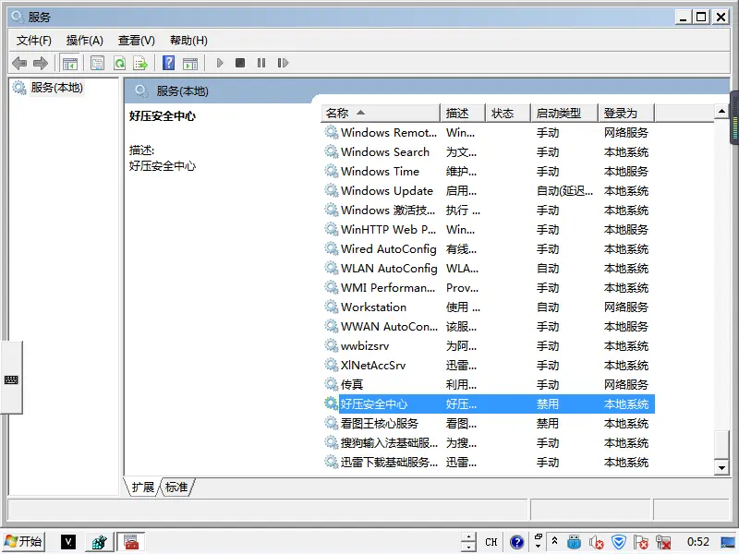Click the Pause Service icon
Image resolution: width=739 pixels, height=554 pixels.
(x=261, y=63)
